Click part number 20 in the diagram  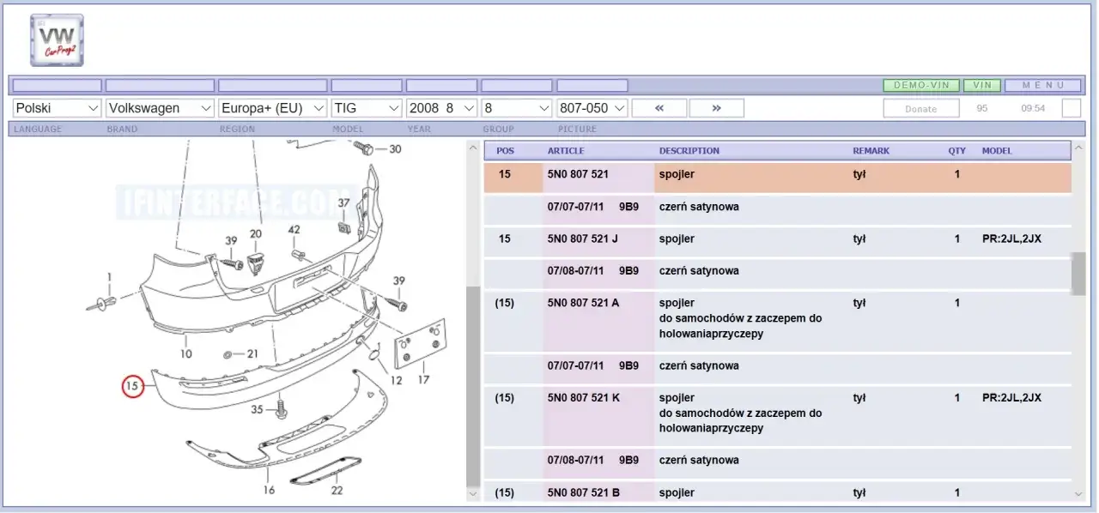(x=256, y=233)
